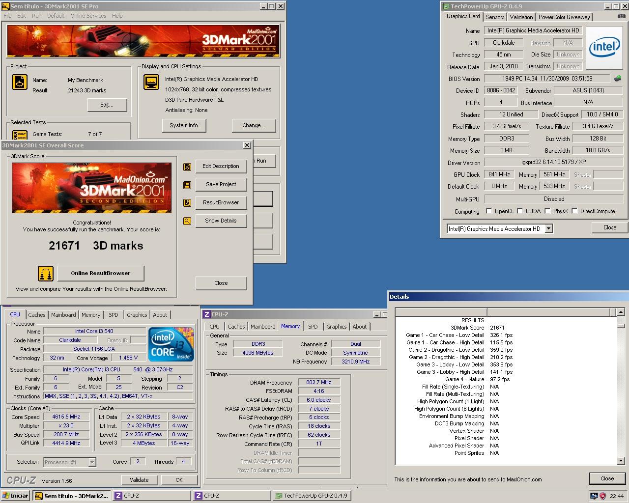
Task: Click the 3DMark banner in main window
Action: coord(143,41)
